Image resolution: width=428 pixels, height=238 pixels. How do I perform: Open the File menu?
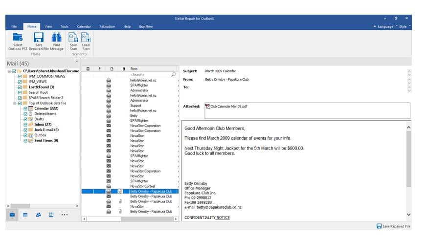click(x=14, y=27)
